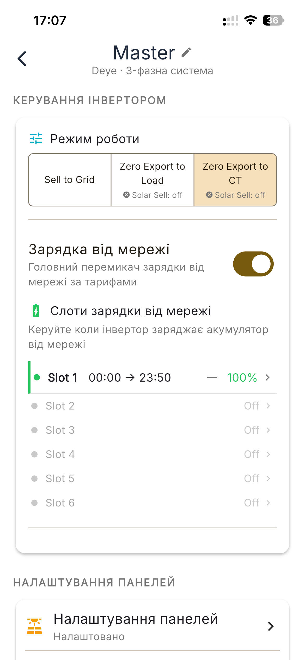
Task: Tap the battery level indicator
Action: coord(273,20)
